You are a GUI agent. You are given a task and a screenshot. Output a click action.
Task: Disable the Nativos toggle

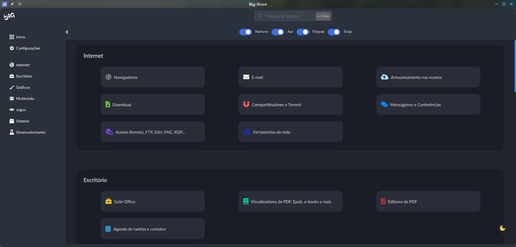point(246,32)
